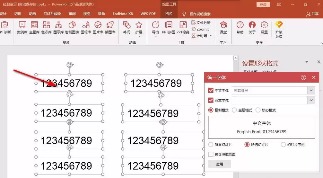
Task: Enable the 包含隐藏页面 checkbox
Action: (x=211, y=154)
